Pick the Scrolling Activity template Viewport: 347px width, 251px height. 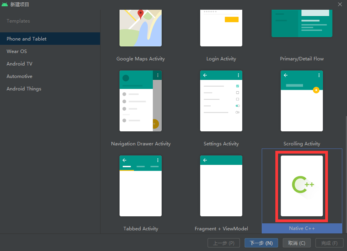(x=302, y=101)
